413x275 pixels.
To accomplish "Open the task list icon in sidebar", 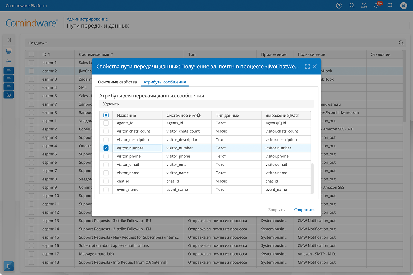I will point(9,61).
